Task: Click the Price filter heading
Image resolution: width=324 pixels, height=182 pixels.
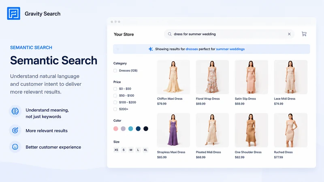Action: coord(117,82)
